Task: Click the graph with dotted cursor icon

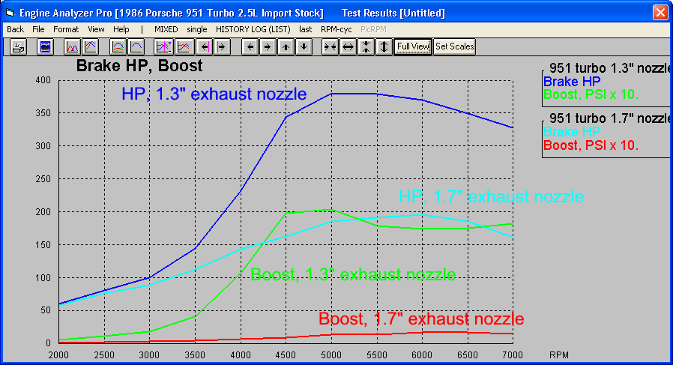Action: tap(163, 46)
